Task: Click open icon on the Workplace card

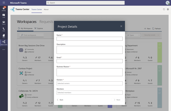Action: point(159,93)
